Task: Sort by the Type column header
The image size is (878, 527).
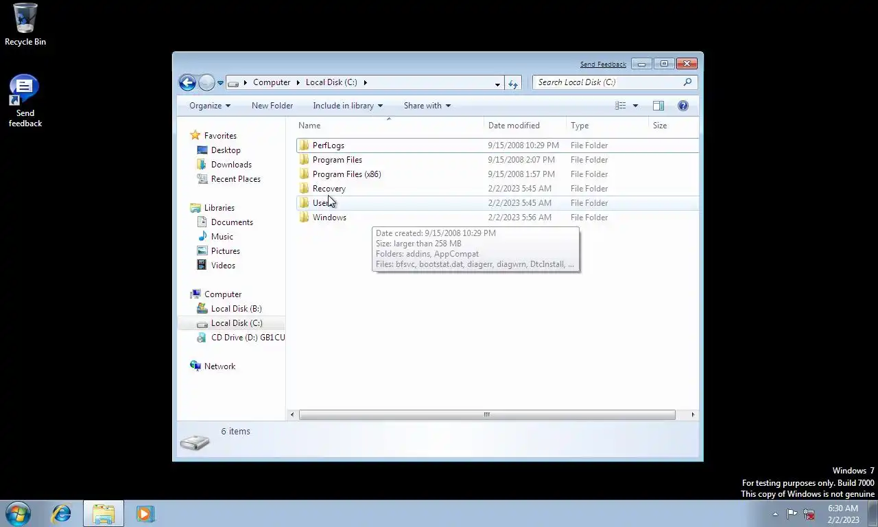Action: tap(607, 126)
